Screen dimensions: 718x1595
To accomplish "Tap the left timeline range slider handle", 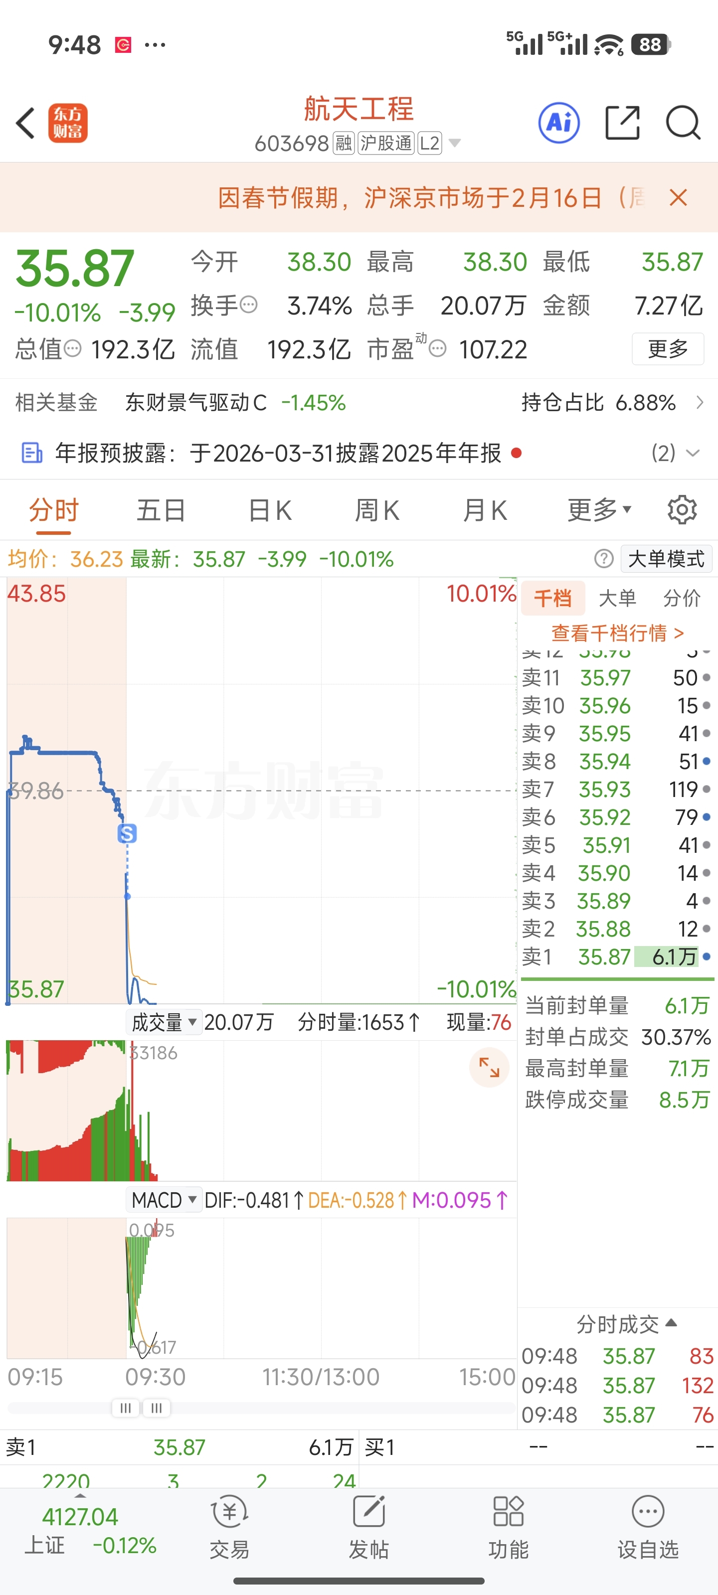I will tap(125, 1408).
